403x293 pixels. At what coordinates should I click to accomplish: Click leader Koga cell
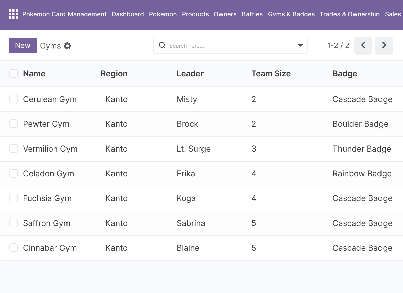[186, 198]
